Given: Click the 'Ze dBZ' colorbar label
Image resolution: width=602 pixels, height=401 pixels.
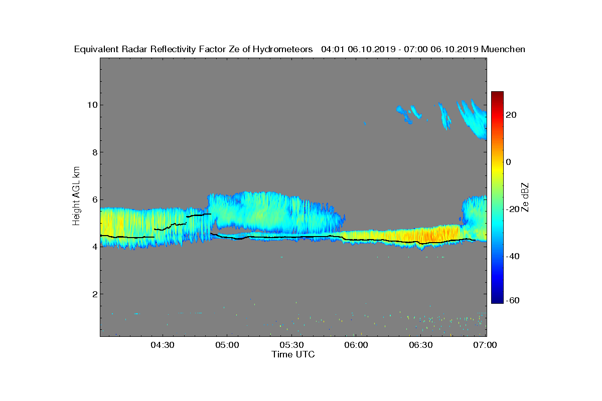Looking at the screenshot, I should tap(526, 197).
